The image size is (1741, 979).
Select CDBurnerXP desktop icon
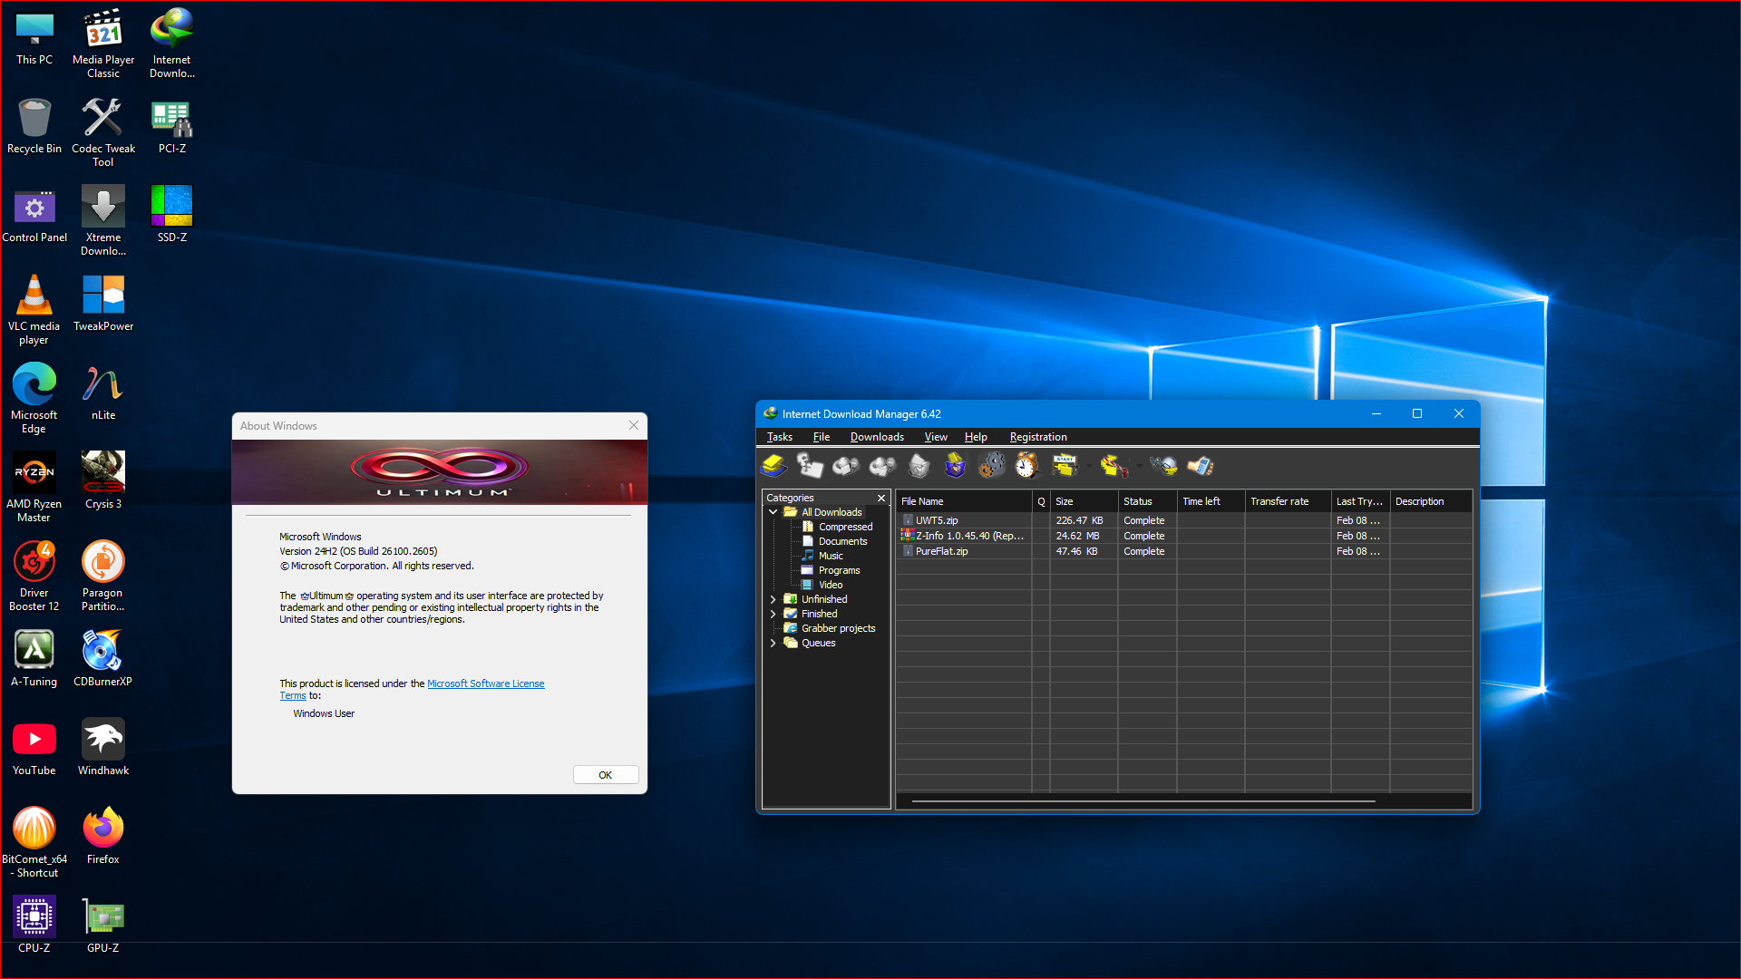pyautogui.click(x=103, y=659)
